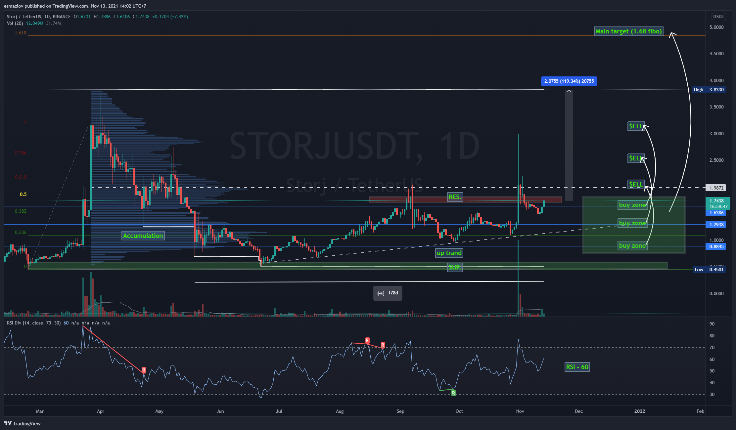Click the 0.786 fib level label
The width and height of the screenshot is (736, 430).
pos(21,153)
